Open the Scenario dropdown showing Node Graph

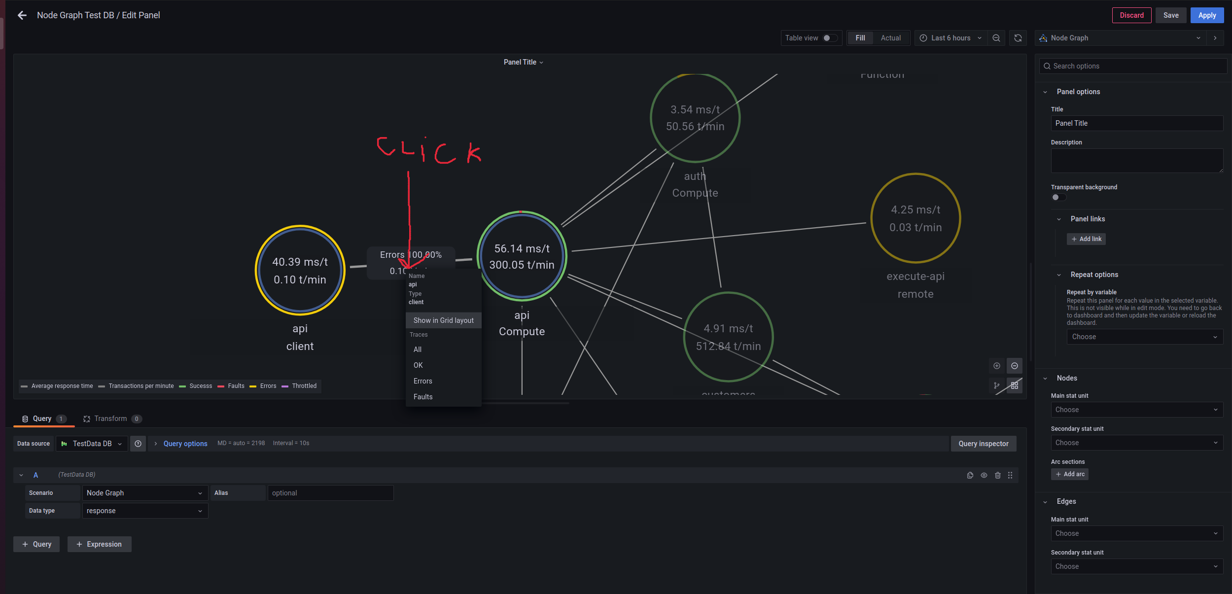pyautogui.click(x=145, y=492)
